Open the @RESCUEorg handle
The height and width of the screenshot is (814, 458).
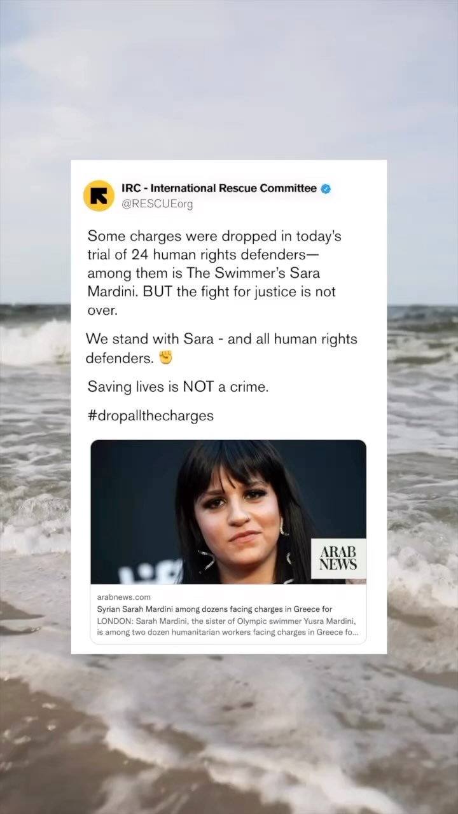(157, 204)
